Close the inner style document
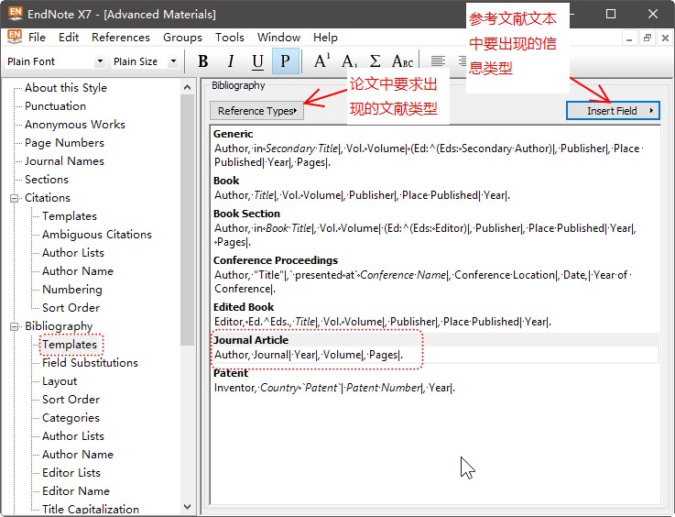This screenshot has height=517, width=675. [x=665, y=38]
